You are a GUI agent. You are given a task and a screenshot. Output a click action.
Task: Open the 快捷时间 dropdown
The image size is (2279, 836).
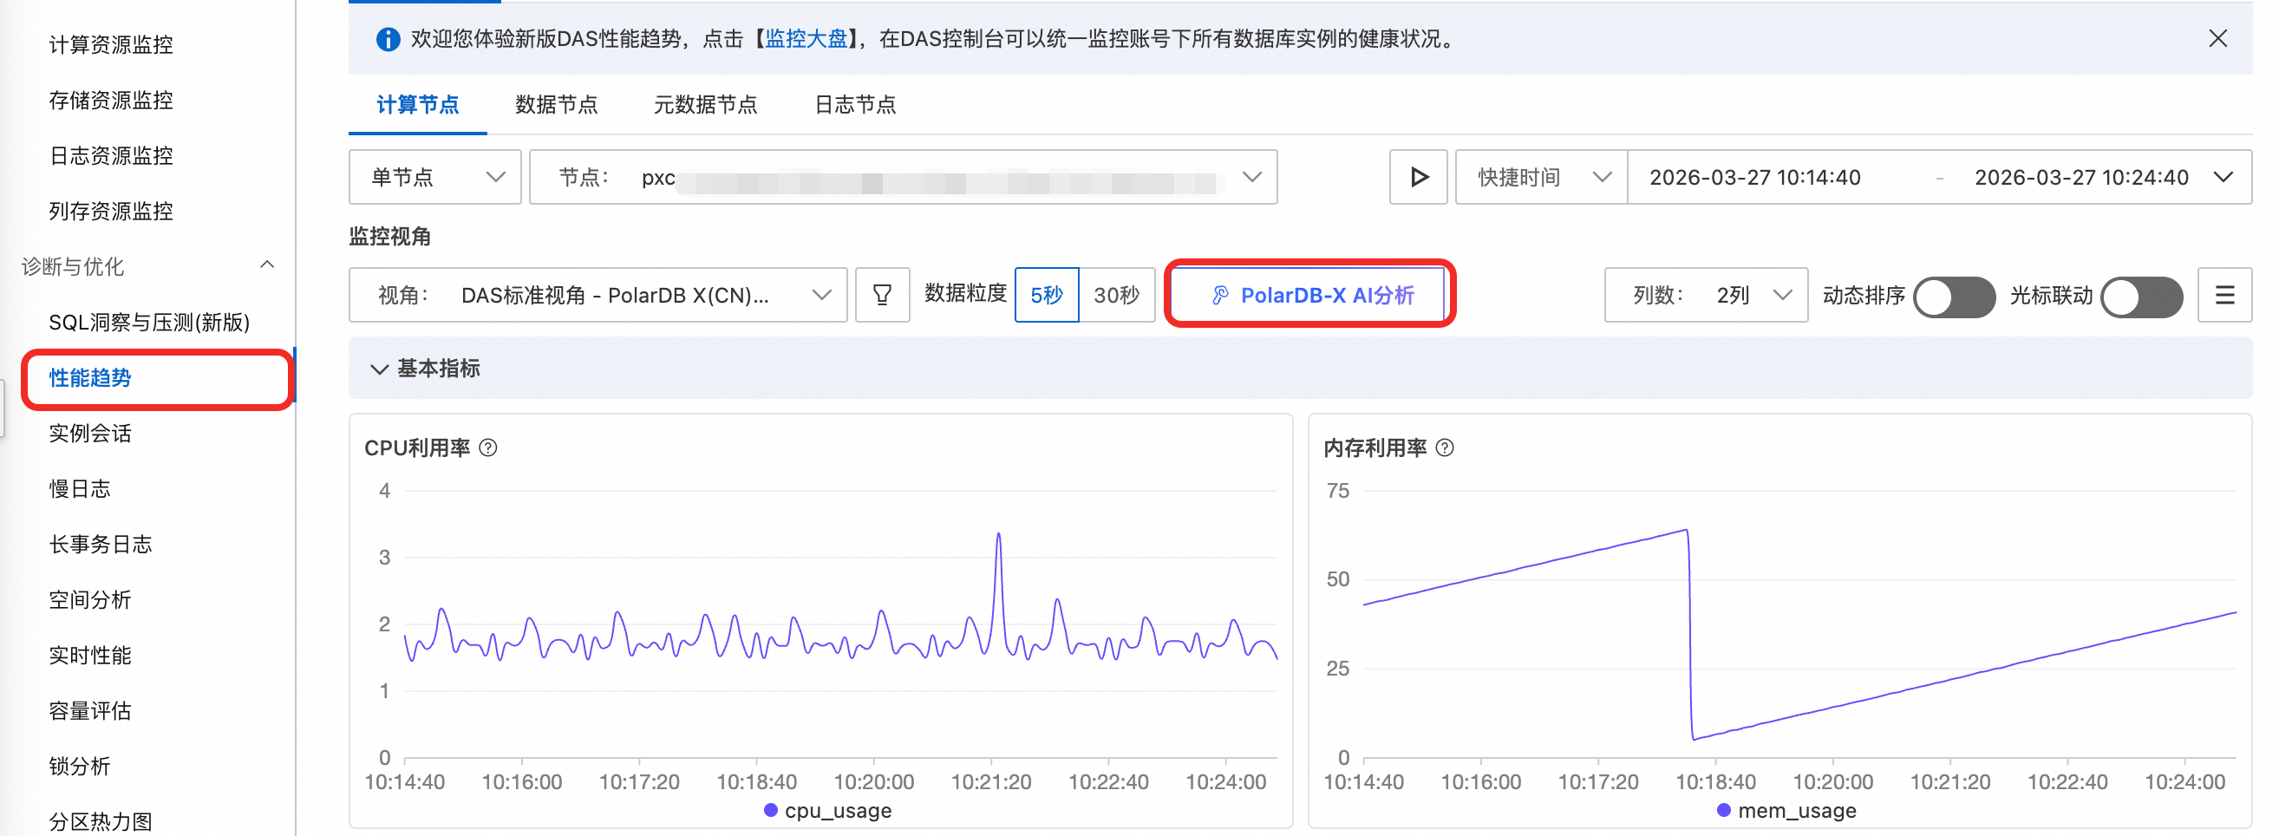click(1541, 177)
